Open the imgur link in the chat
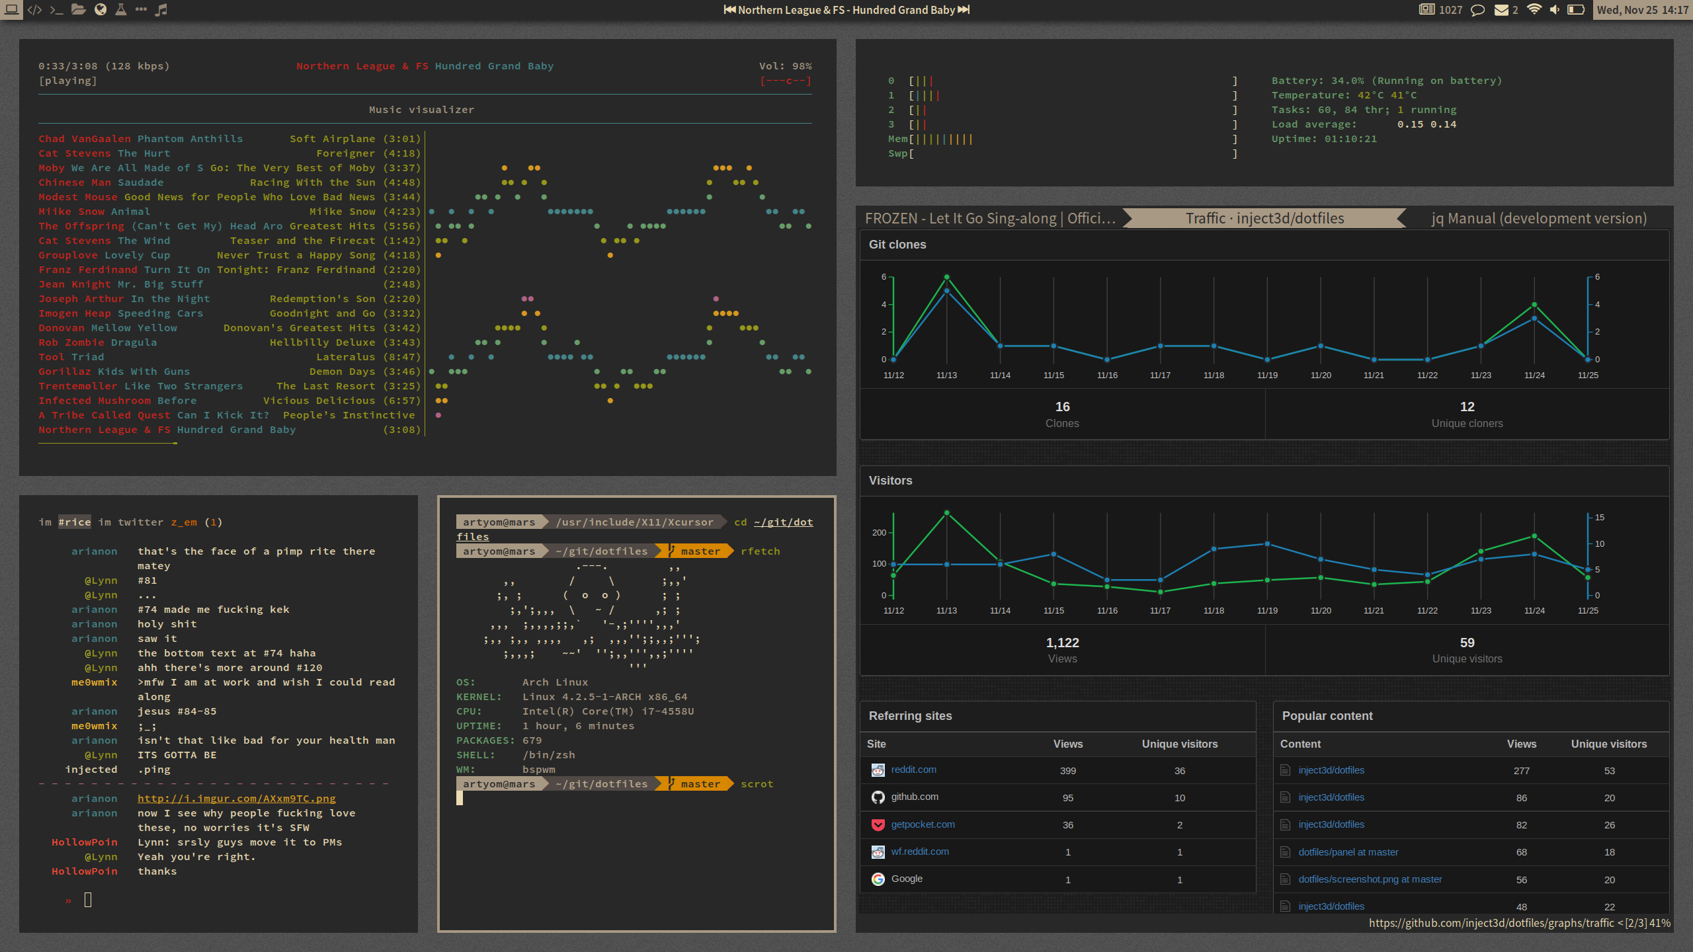The width and height of the screenshot is (1693, 952). coord(236,799)
